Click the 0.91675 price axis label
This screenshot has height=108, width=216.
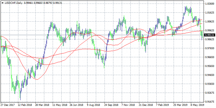click(210, 102)
